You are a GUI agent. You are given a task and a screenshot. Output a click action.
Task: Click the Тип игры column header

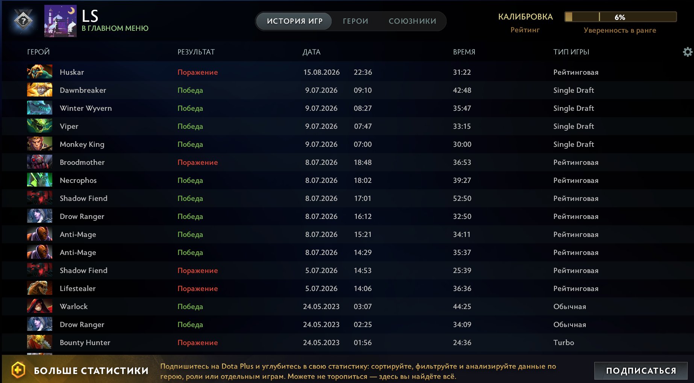point(571,52)
